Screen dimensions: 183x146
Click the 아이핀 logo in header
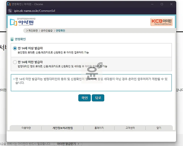point(22,22)
